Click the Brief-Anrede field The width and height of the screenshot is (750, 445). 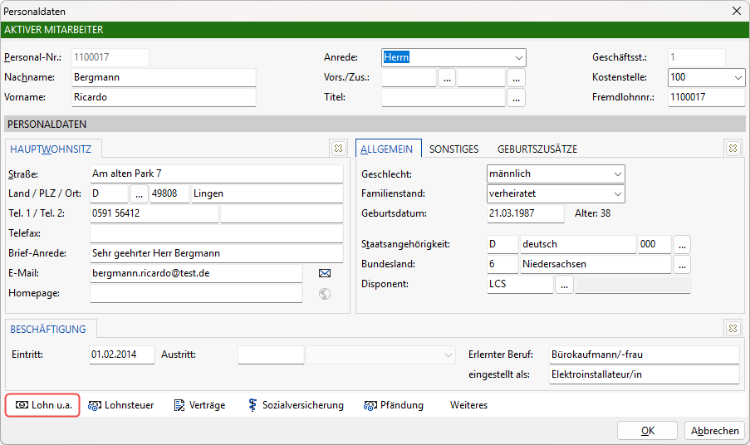tap(217, 254)
